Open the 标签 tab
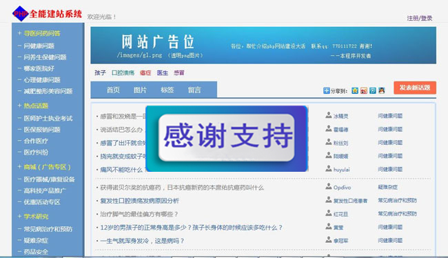Image resolution: width=448 pixels, height=258 pixels. [167, 90]
